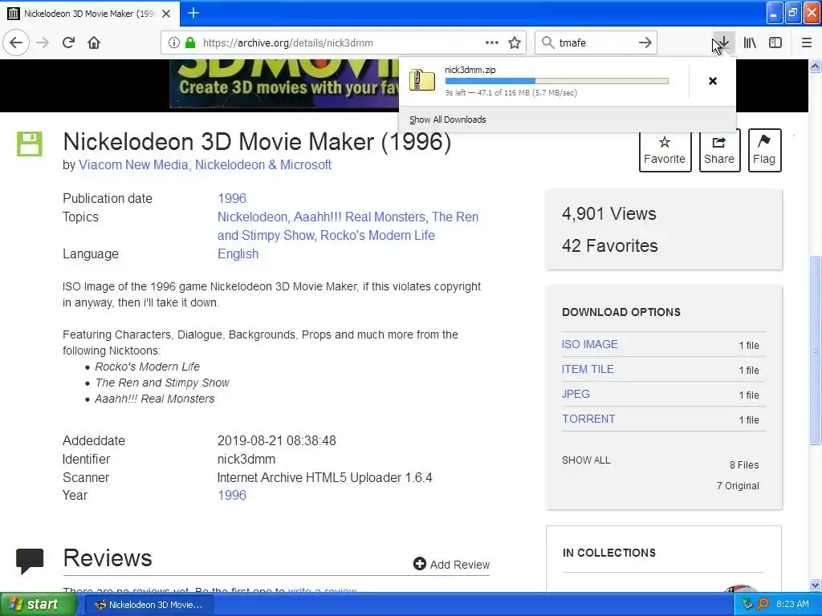Click the Reviews speech bubble icon
The image size is (822, 616).
[30, 561]
